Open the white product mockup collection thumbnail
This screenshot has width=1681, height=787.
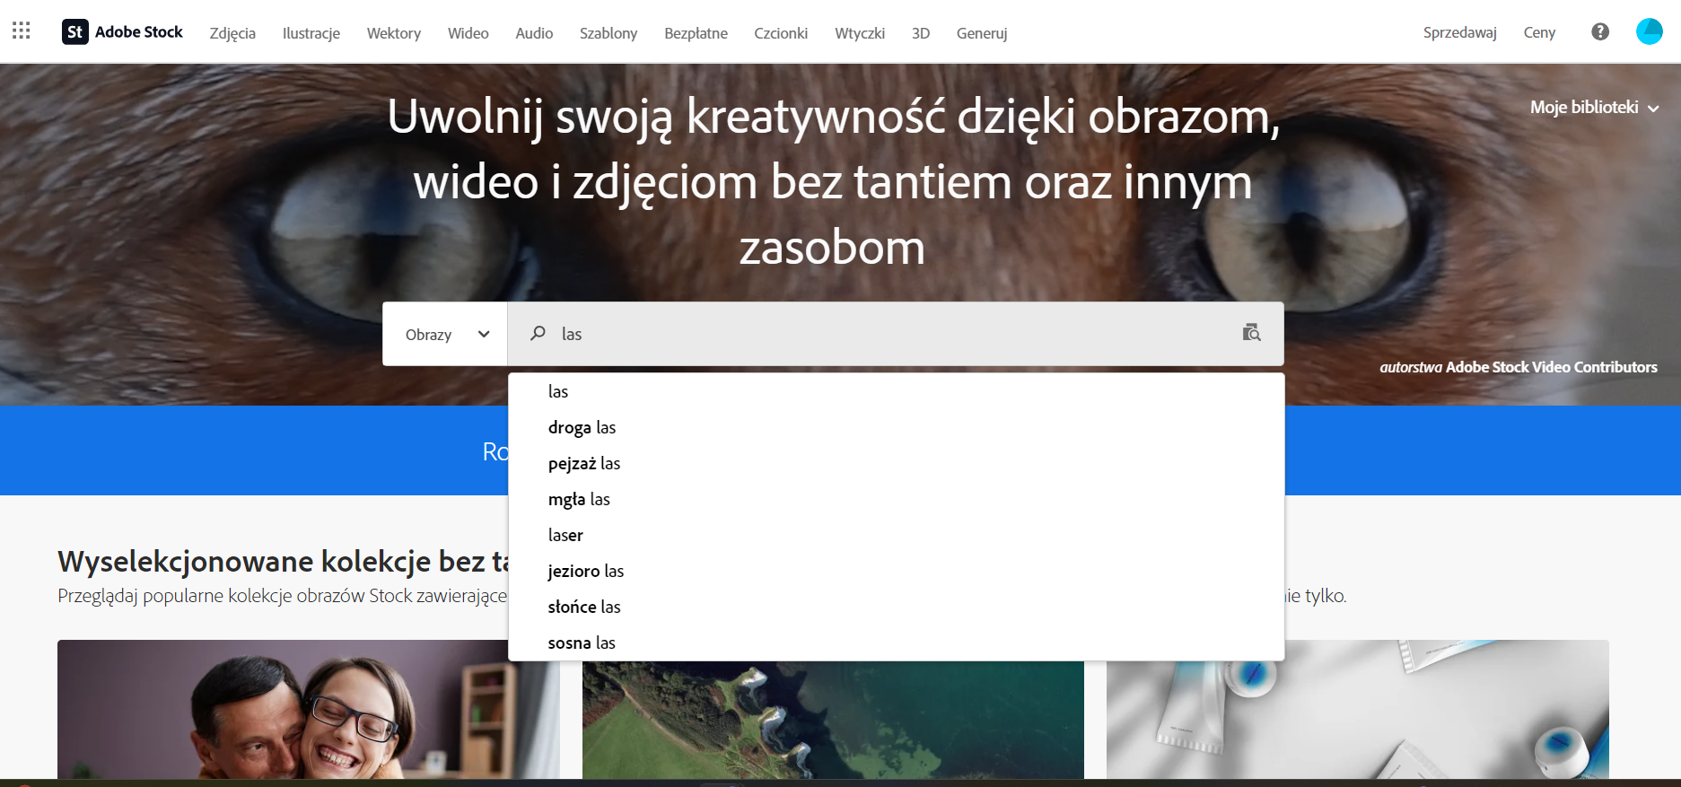point(1357,709)
